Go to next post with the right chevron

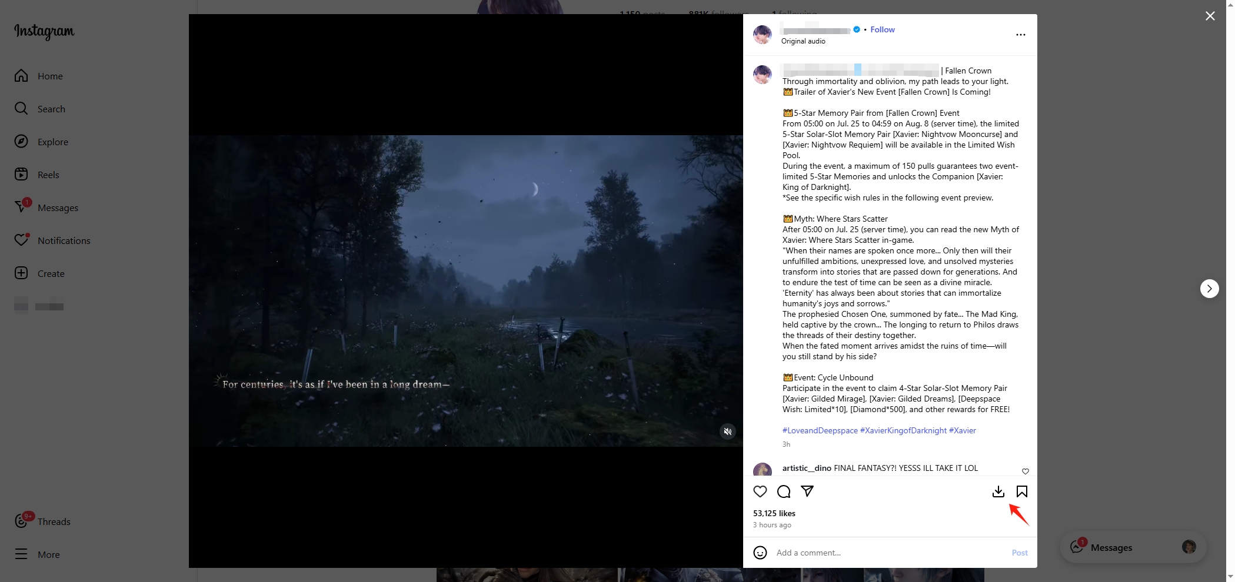[x=1210, y=289]
